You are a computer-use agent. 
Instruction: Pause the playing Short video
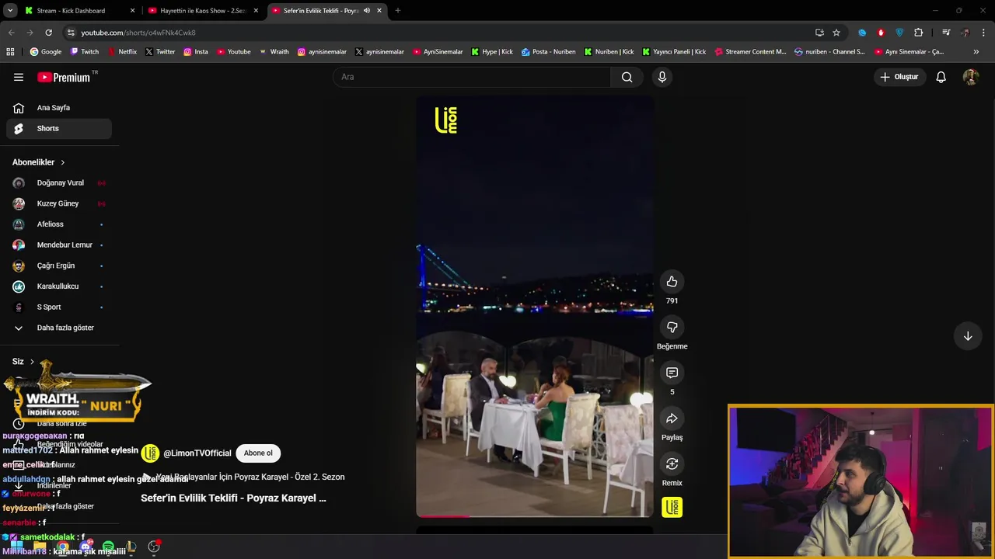click(535, 306)
